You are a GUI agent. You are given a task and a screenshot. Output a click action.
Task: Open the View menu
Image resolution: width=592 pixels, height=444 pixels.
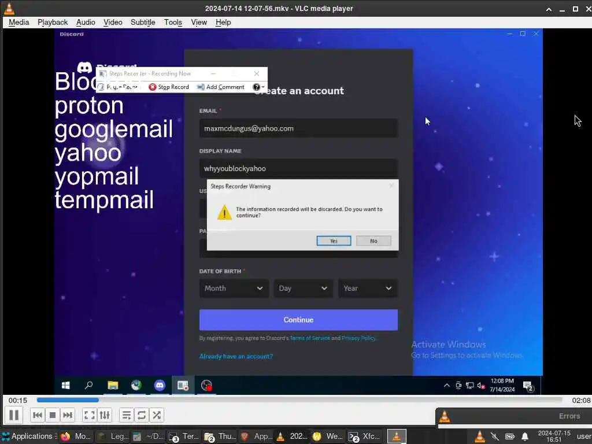(199, 23)
